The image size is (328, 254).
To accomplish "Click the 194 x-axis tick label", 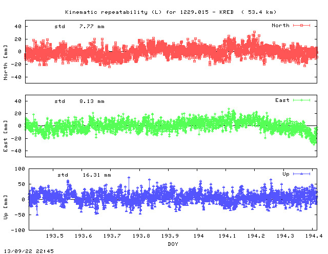I will point(198,236).
